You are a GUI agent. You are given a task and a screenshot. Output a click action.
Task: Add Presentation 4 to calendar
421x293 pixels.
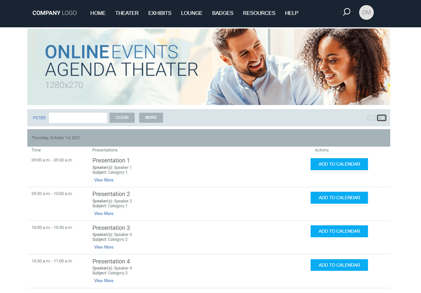(x=339, y=265)
